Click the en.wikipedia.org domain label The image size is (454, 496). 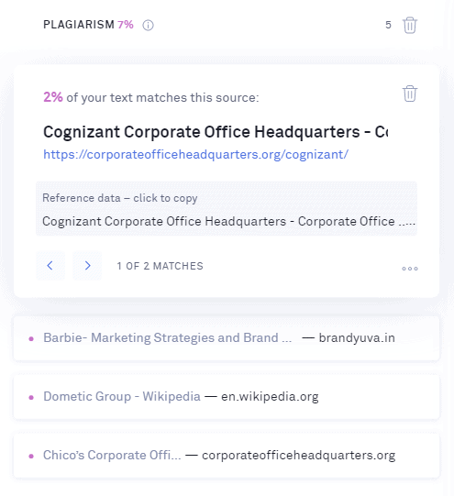click(x=270, y=397)
